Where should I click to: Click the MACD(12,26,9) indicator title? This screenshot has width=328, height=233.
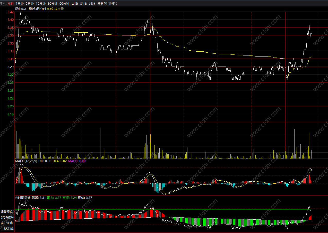(x=26, y=161)
